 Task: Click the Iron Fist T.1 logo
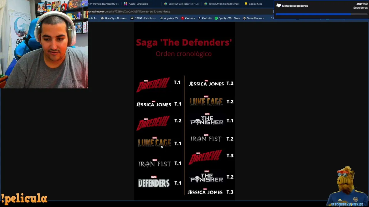click(155, 163)
